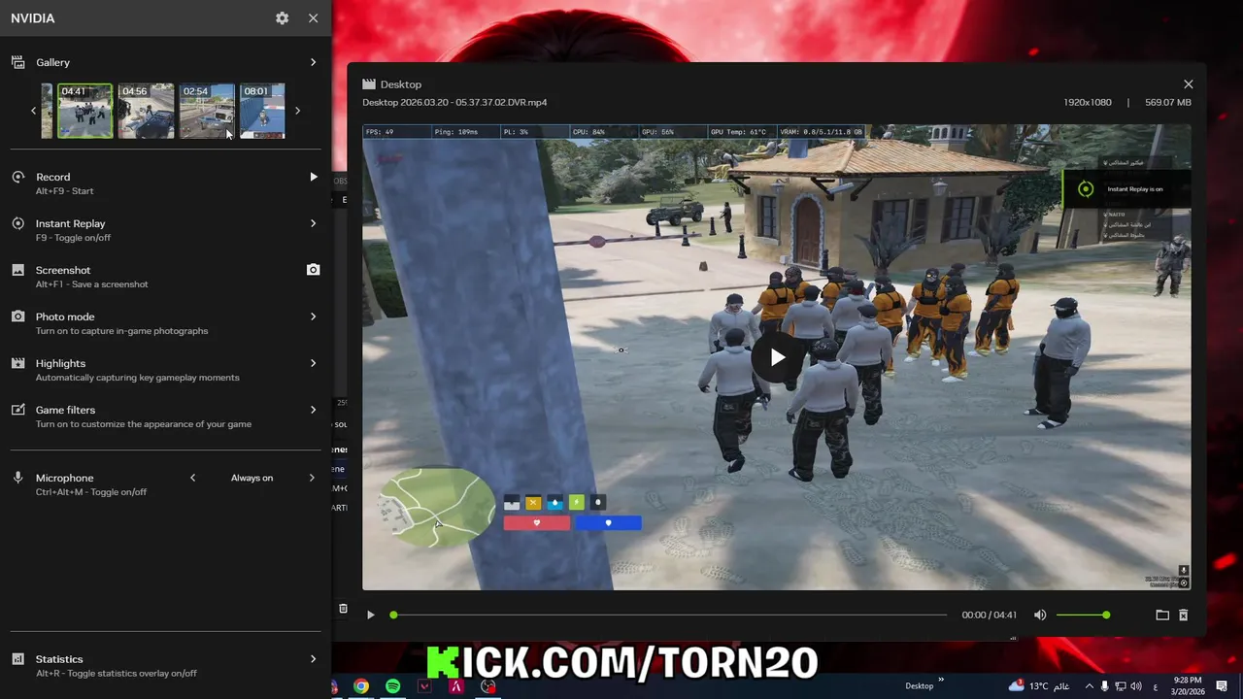Click the Record menu item

[x=165, y=183]
